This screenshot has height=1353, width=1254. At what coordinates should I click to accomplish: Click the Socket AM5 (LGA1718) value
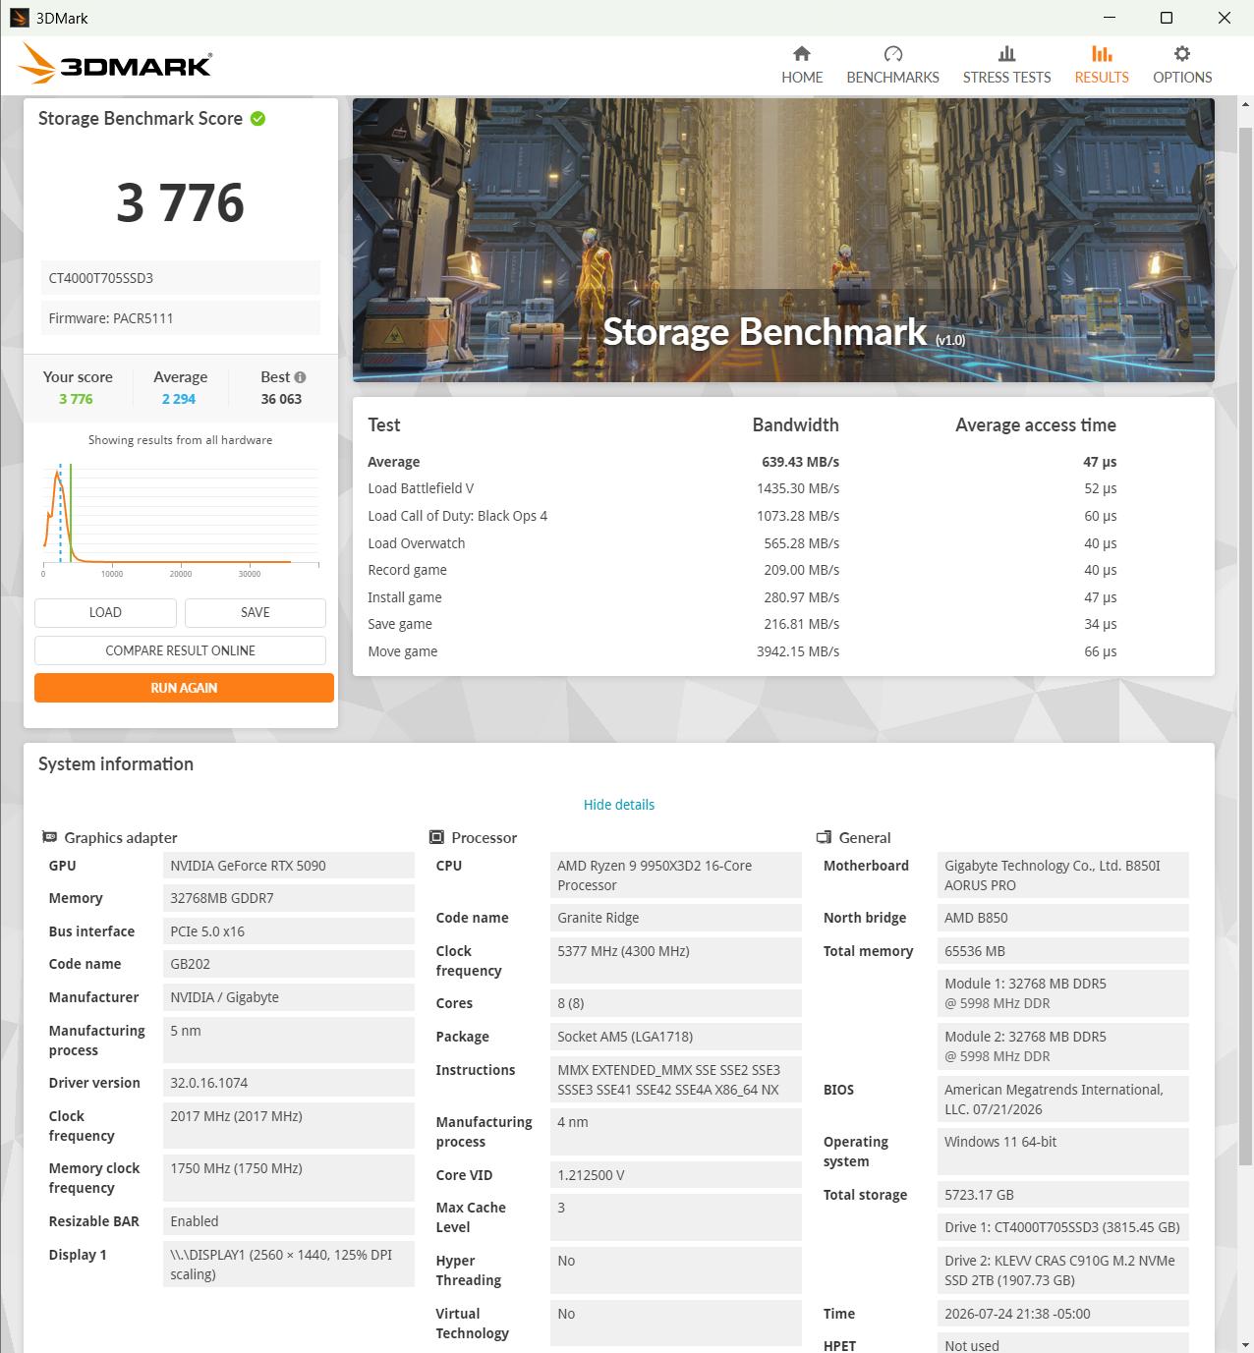tap(675, 1037)
